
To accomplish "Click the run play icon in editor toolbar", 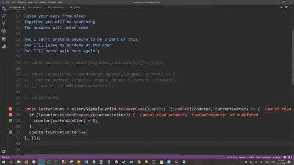I will click(x=282, y=7).
